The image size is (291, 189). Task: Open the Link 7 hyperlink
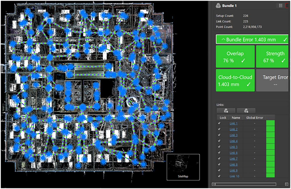(233, 159)
